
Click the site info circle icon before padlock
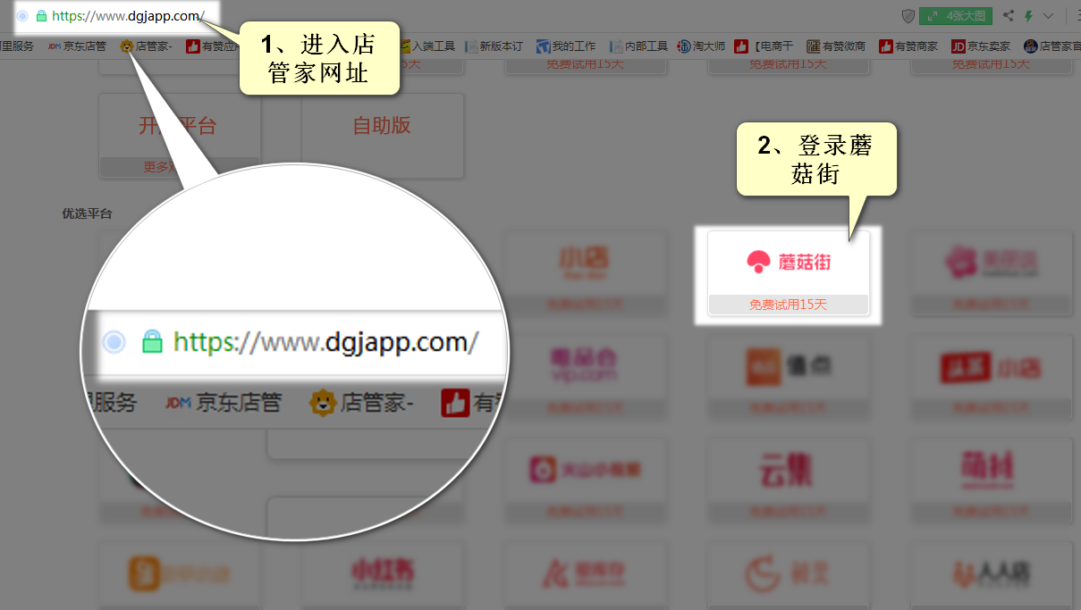tap(22, 16)
